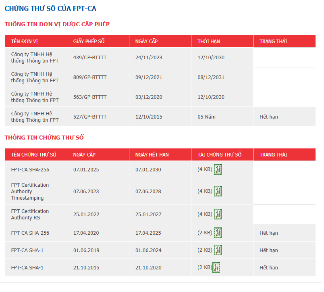Download FPT Certification Authority Timestamping certificate icon
324x292 pixels.
(218, 191)
